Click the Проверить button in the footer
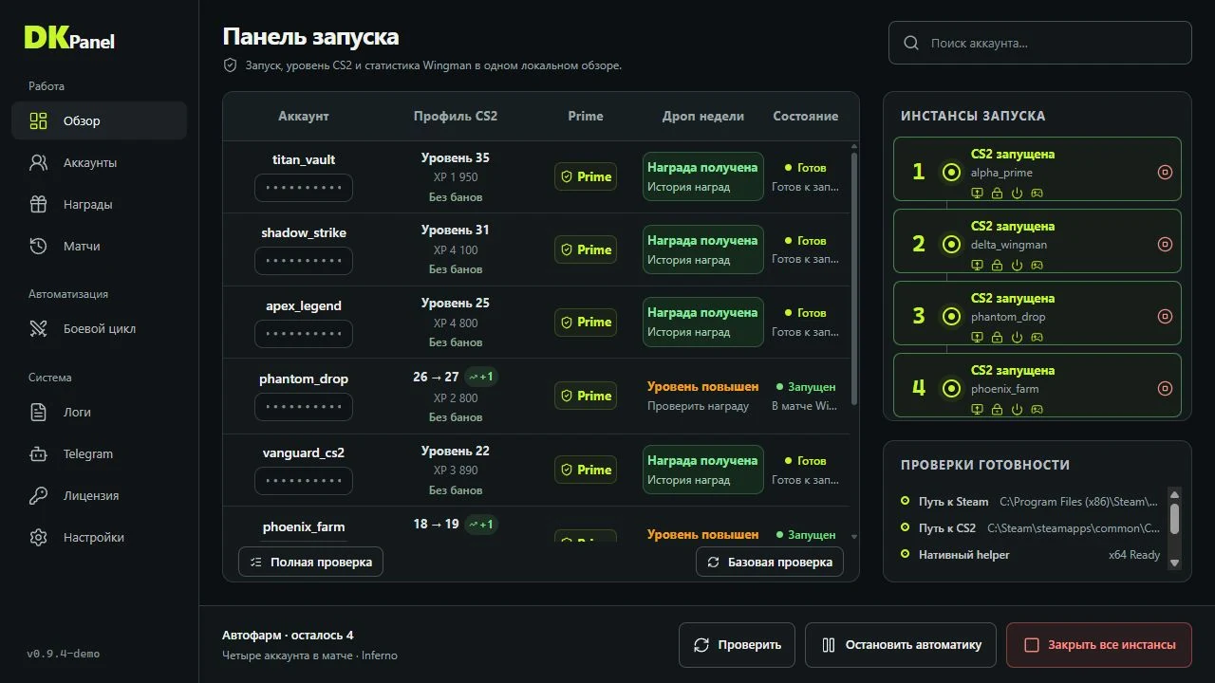 738,645
